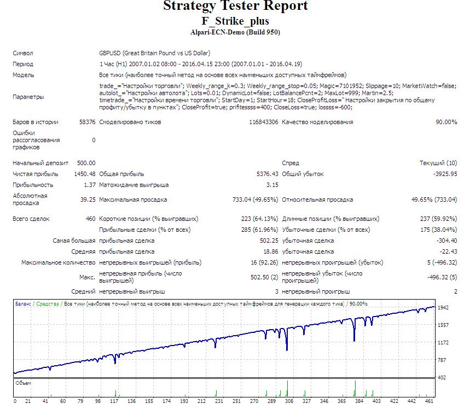The width and height of the screenshot is (464, 404).
Task: Select short positions value 223 (64.13%)
Action: [x=259, y=219]
